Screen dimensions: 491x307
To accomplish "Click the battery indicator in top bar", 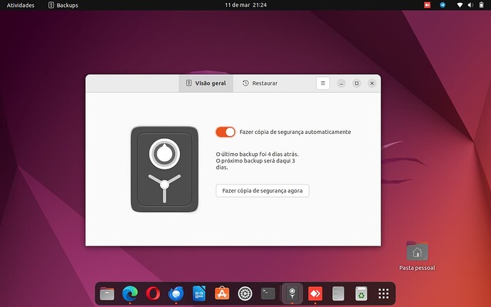I will point(481,5).
